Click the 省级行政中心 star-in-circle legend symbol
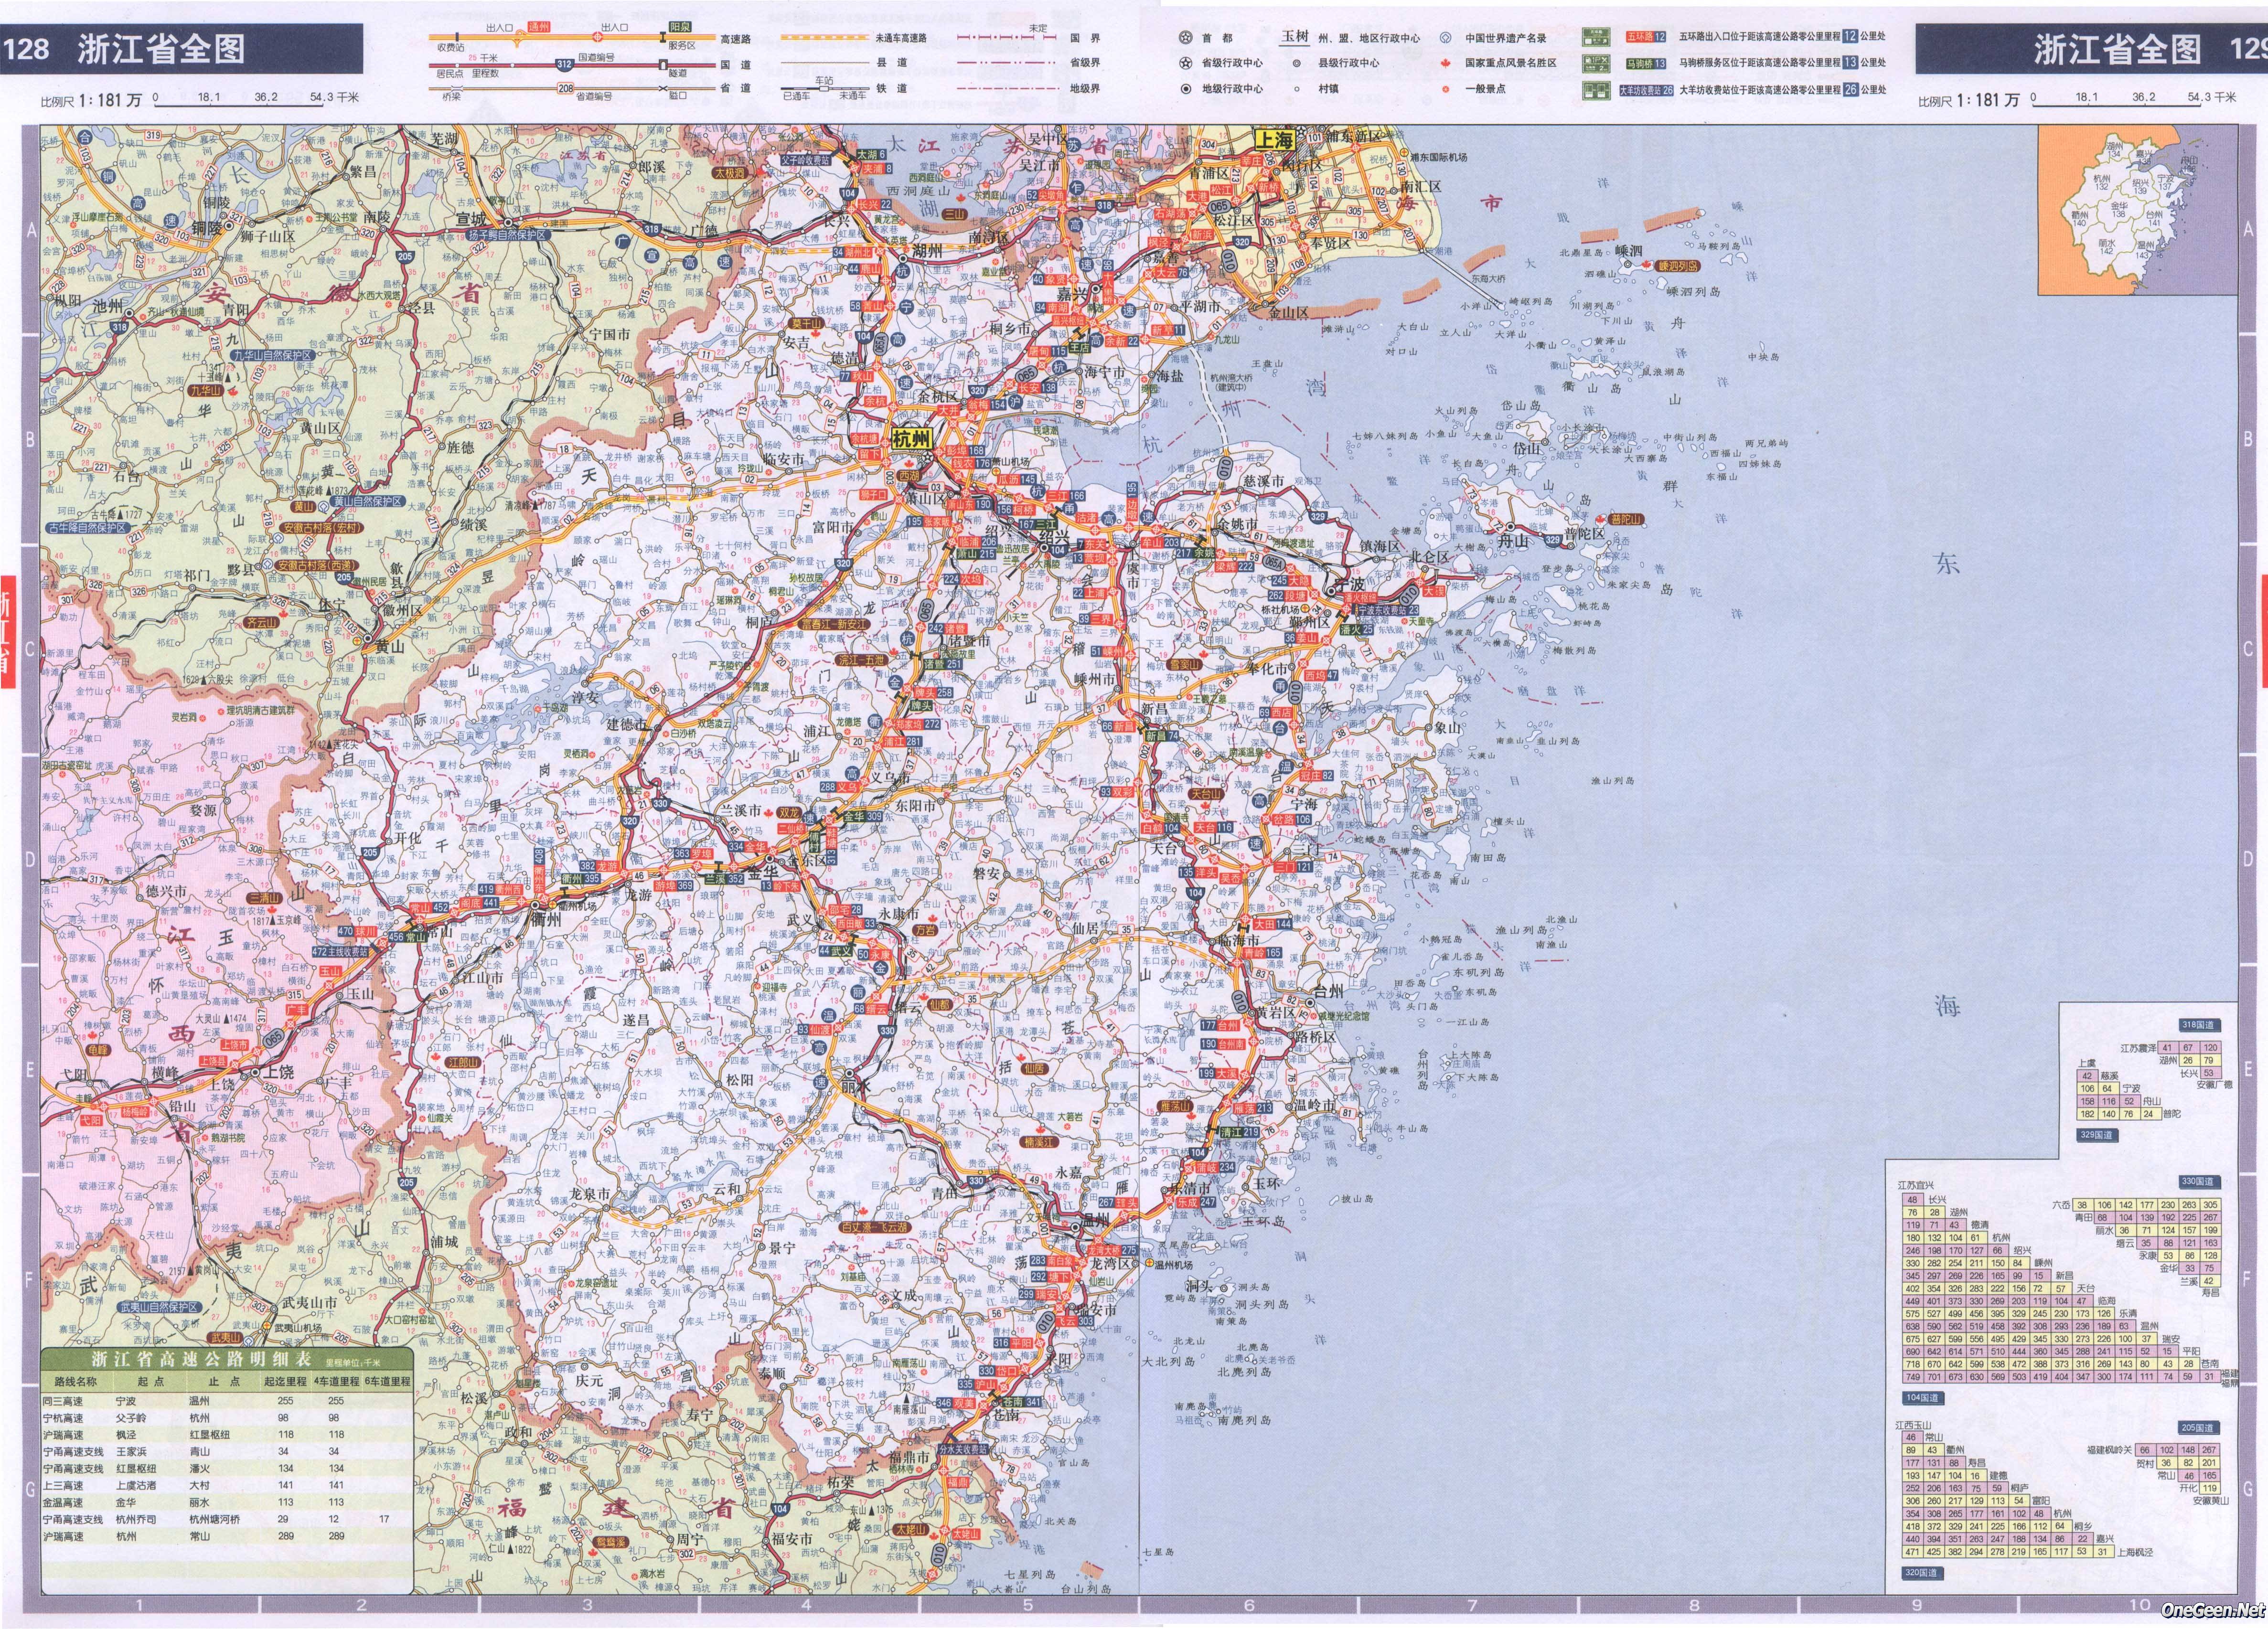 pos(1186,63)
